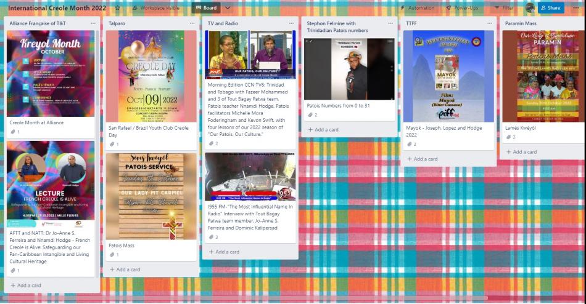Open the i95.5 FM radio cover image
The height and width of the screenshot is (304, 586).
coord(250,177)
